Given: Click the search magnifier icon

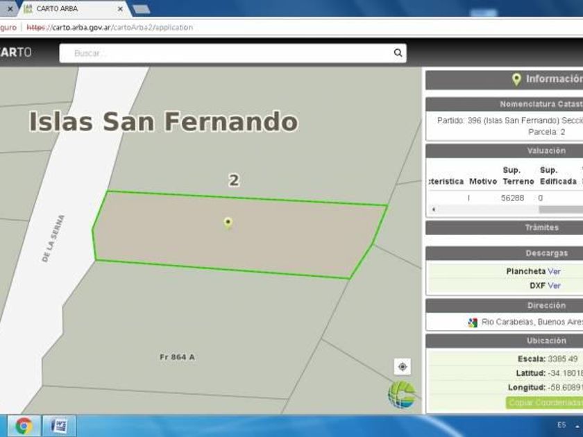Looking at the screenshot, I should [x=398, y=53].
